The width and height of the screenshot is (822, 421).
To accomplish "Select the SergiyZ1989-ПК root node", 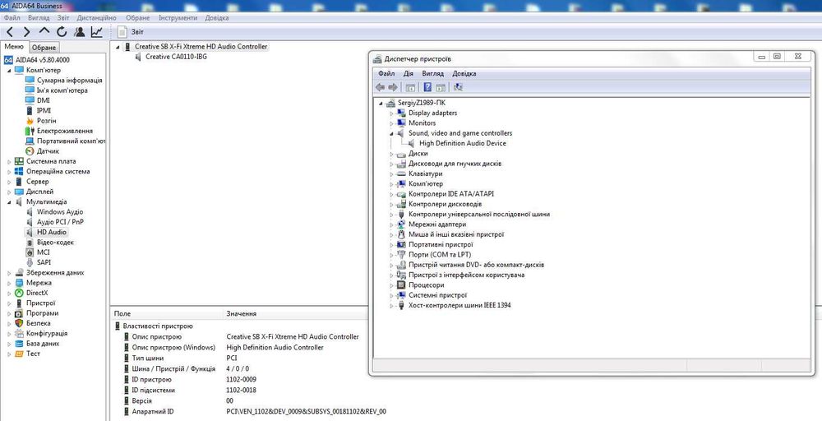I will (422, 103).
